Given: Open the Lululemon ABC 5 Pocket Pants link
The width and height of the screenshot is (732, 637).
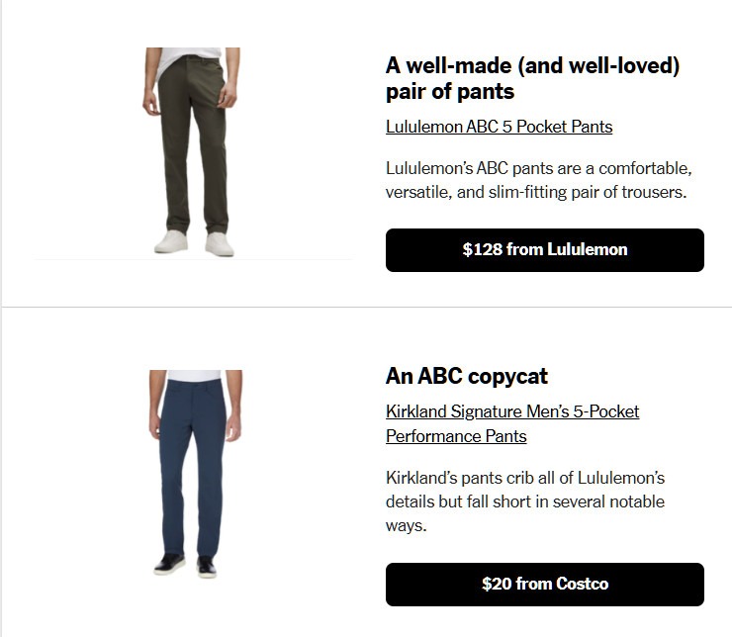Looking at the screenshot, I should pyautogui.click(x=500, y=127).
